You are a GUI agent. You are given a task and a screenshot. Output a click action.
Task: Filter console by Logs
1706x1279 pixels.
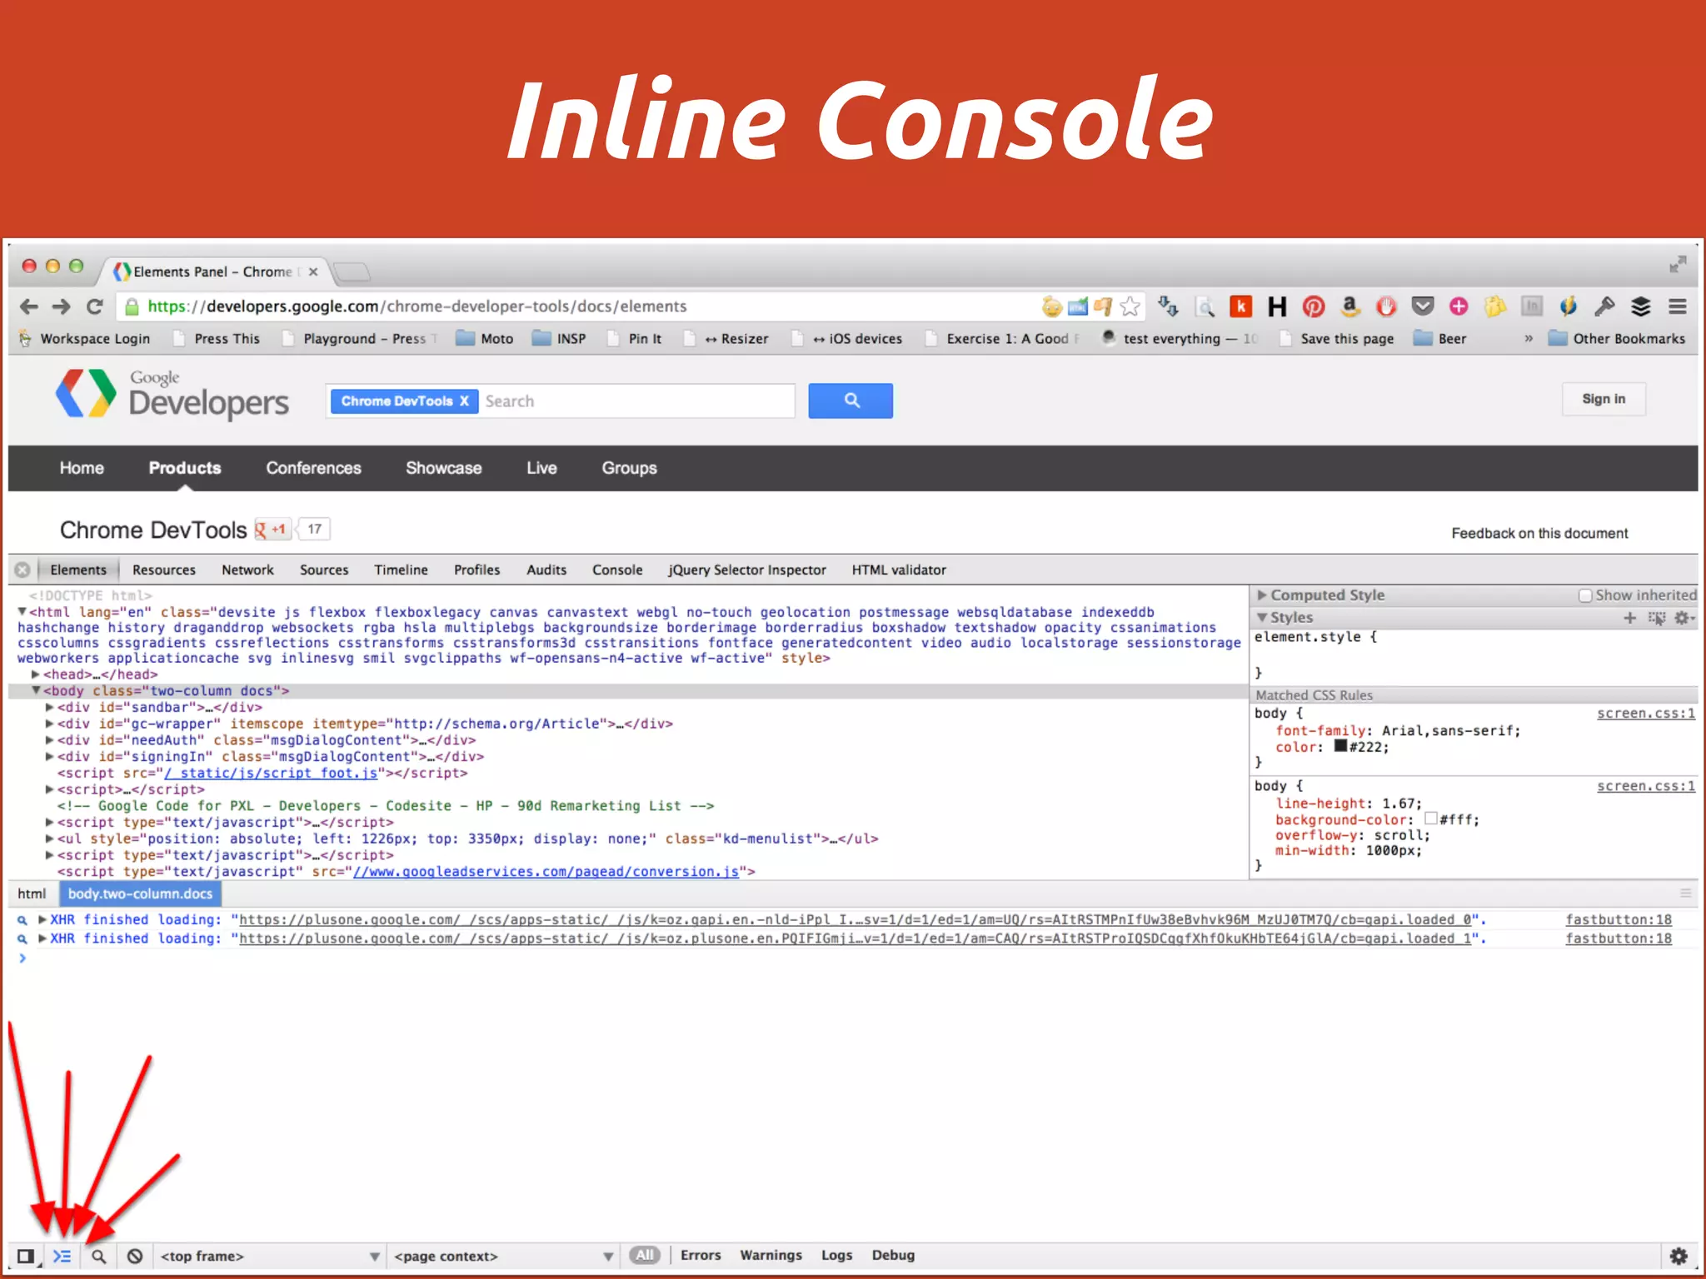click(x=836, y=1255)
